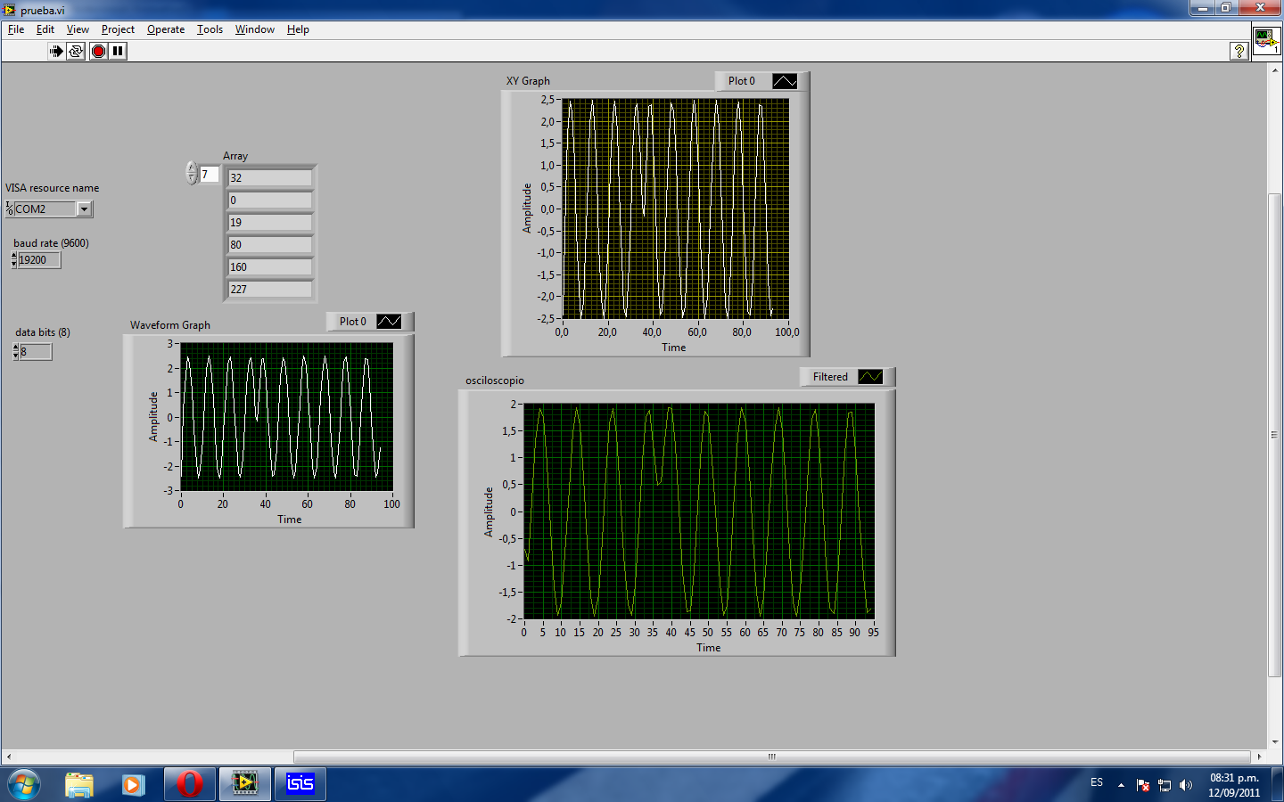Switch to the LabVIEW taskbar icon

(244, 784)
